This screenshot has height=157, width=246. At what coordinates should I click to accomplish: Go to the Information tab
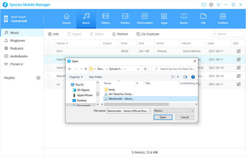click(x=145, y=19)
